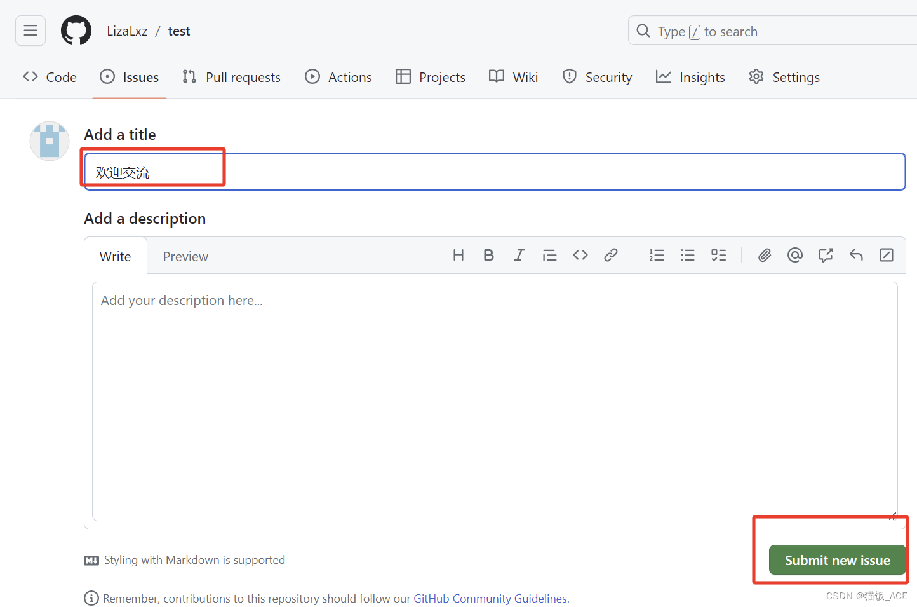Apply bold formatting
The height and width of the screenshot is (607, 917).
pyautogui.click(x=488, y=256)
